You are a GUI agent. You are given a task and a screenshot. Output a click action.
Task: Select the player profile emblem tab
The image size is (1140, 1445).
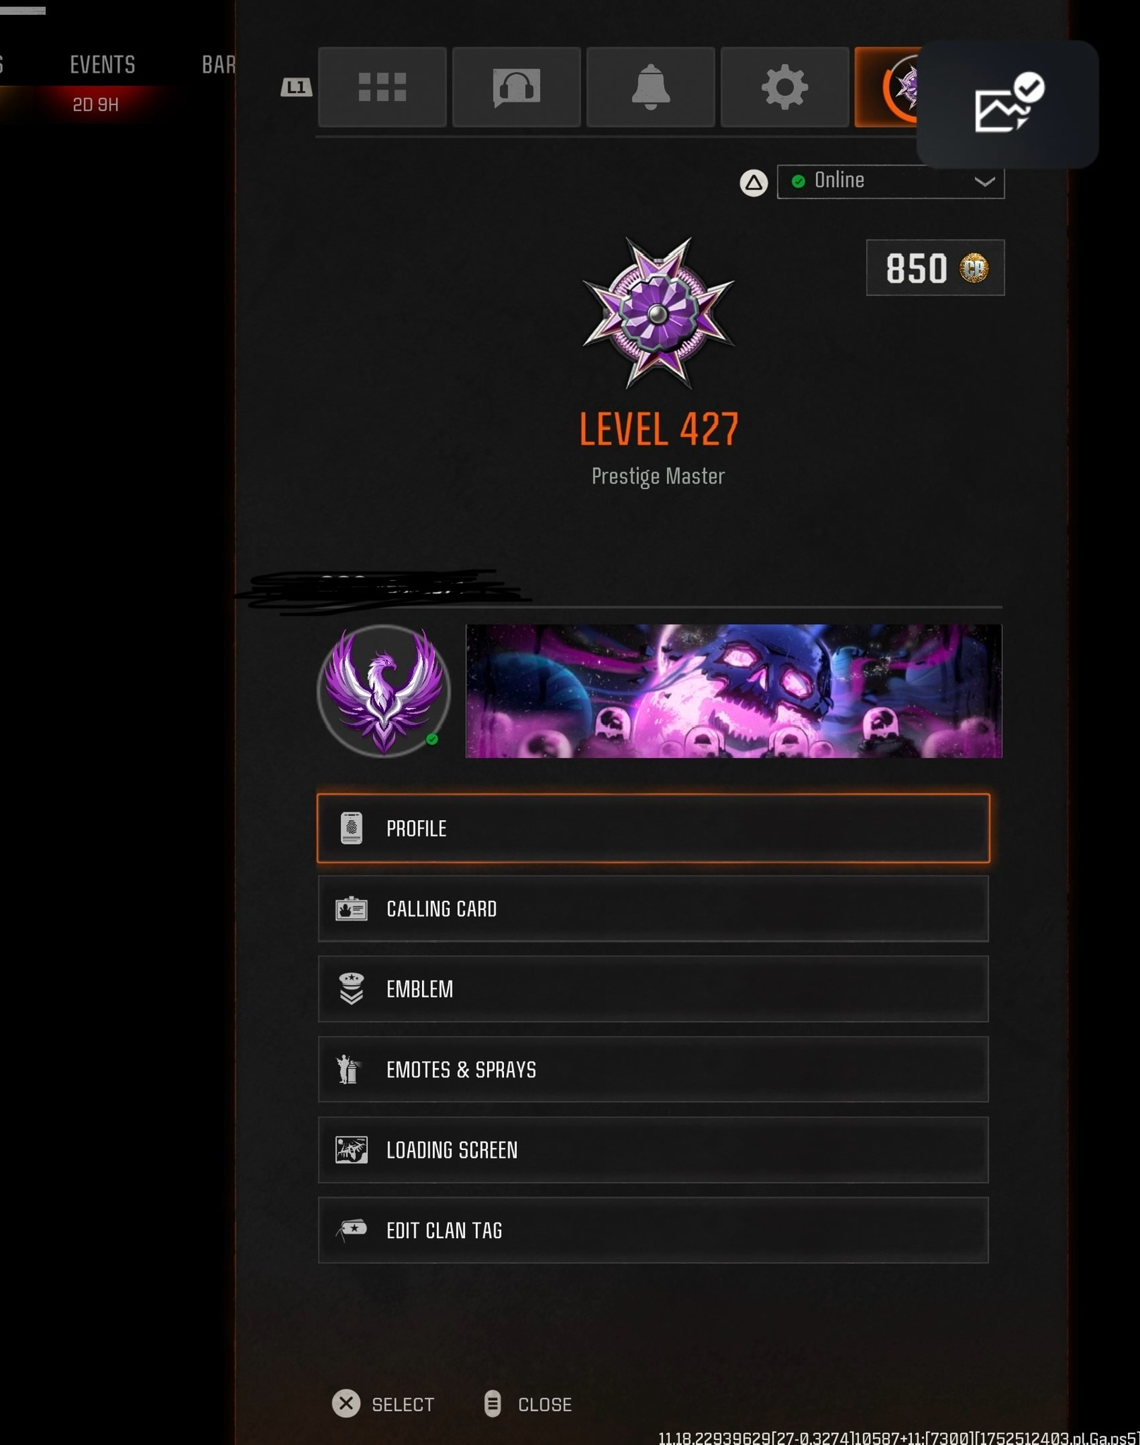887,88
